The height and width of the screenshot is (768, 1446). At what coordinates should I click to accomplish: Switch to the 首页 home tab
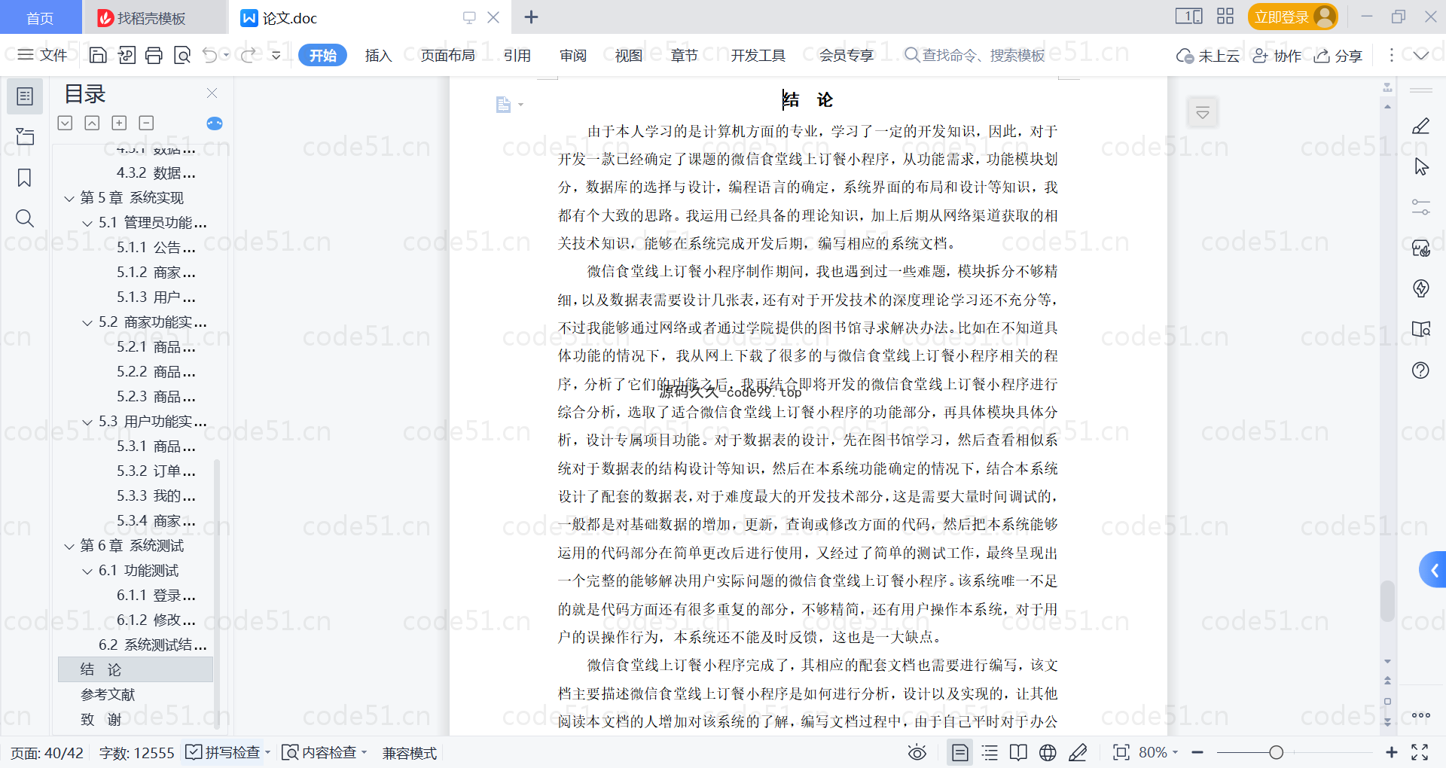pyautogui.click(x=40, y=17)
